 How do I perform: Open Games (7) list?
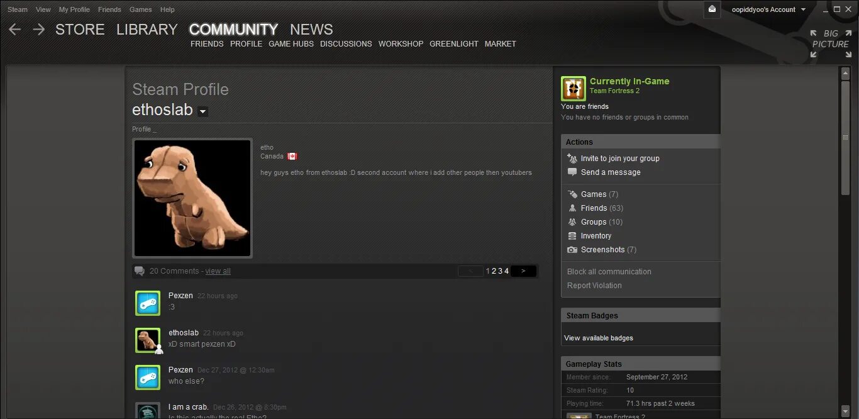point(599,194)
